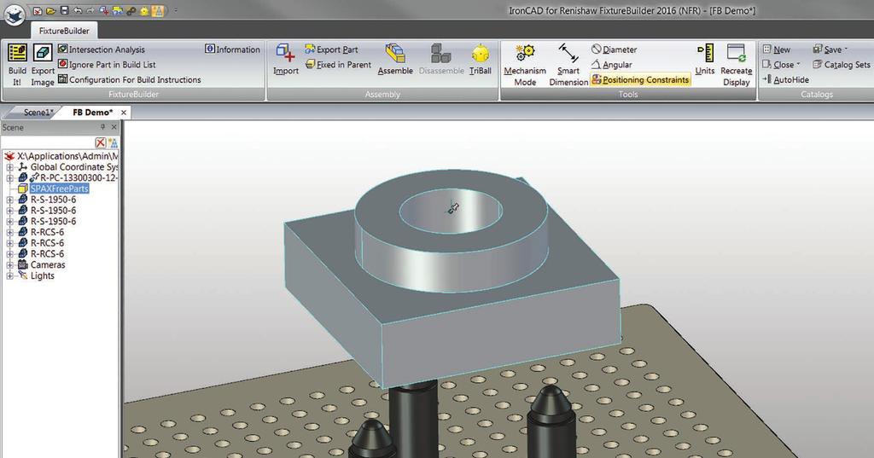Expand the Global Coordinate System node
The image size is (874, 458).
click(x=9, y=167)
